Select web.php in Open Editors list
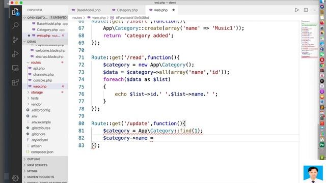The width and height of the screenshot is (326, 183). 45,36
